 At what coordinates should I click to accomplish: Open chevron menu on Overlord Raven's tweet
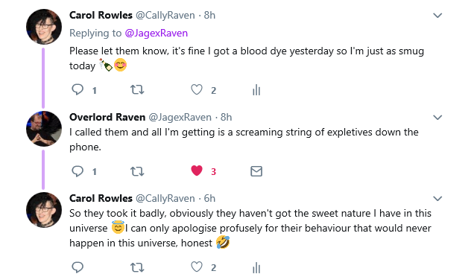pos(437,117)
